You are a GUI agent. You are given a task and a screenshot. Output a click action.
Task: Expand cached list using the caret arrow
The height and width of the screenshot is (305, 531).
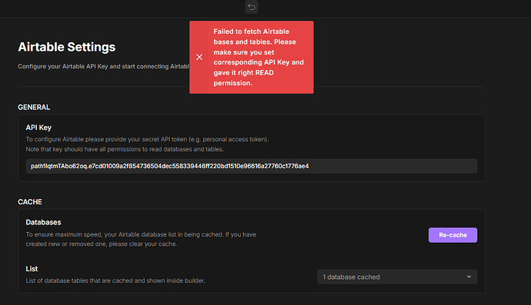pyautogui.click(x=469, y=277)
